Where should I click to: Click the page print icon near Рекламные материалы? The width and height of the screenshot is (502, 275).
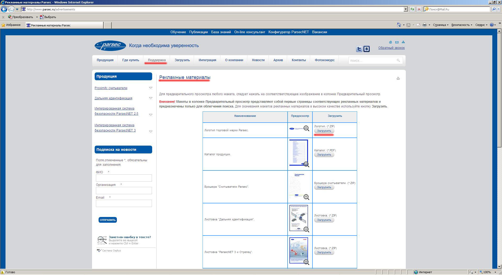coord(398,78)
